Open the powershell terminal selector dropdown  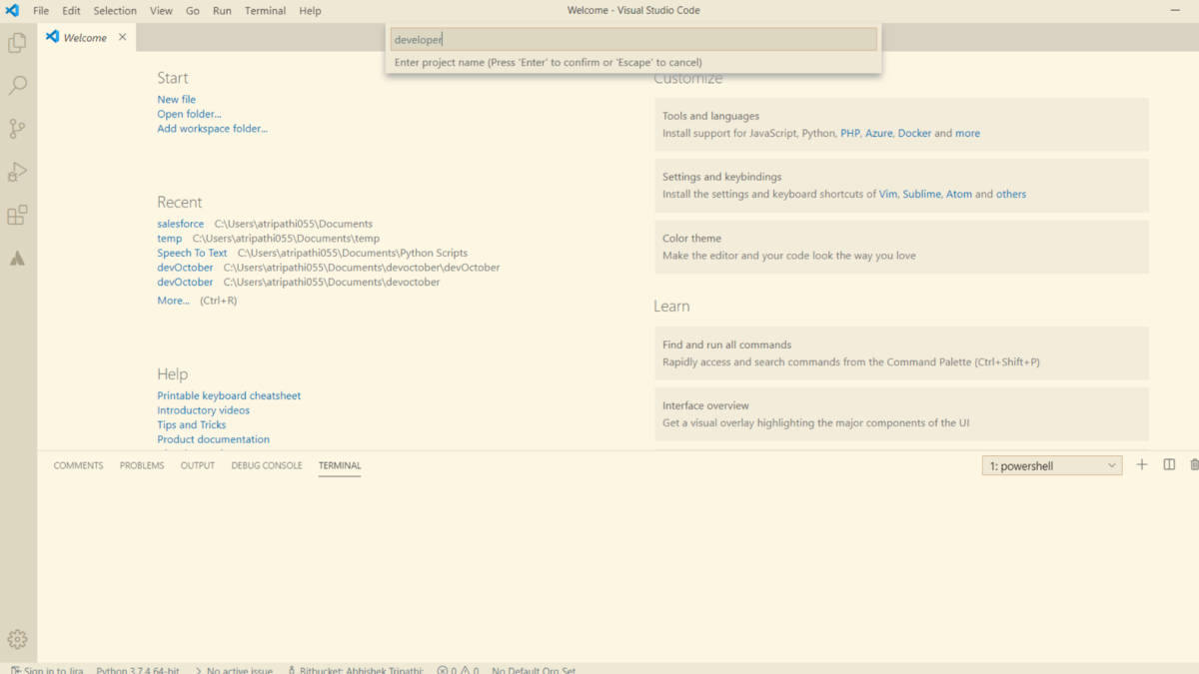tap(1052, 465)
